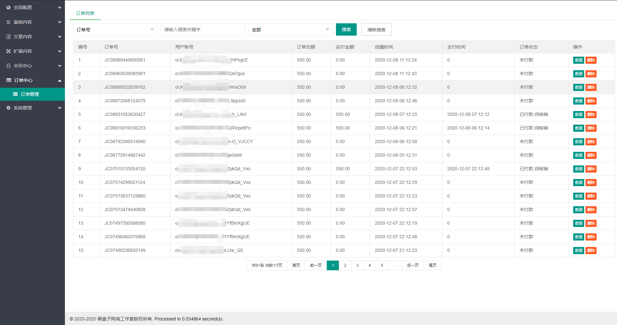Click the 清除搜索 button
The image size is (617, 325).
pos(376,29)
